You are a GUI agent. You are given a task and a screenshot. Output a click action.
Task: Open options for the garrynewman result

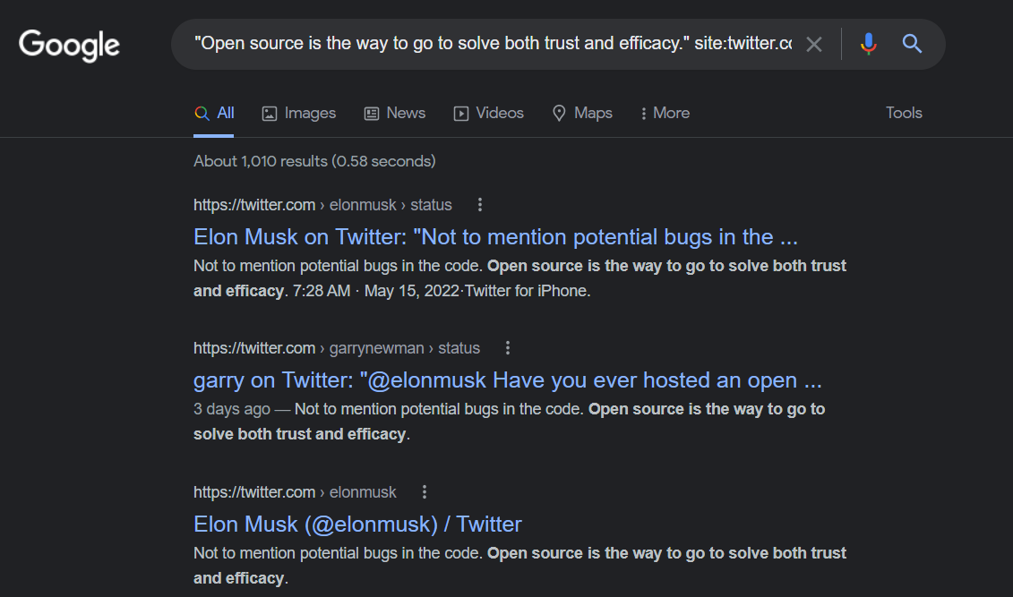point(508,348)
